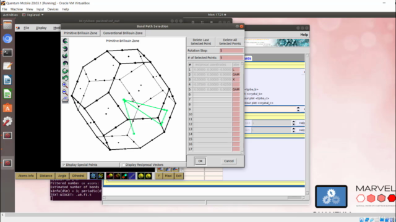Click the empty label cell of point 4

click(x=236, y=84)
